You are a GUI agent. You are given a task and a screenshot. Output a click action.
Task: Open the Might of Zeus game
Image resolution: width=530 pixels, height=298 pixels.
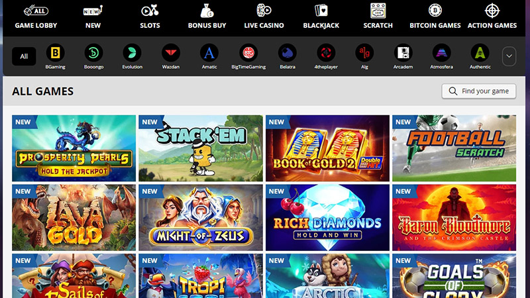(x=201, y=218)
